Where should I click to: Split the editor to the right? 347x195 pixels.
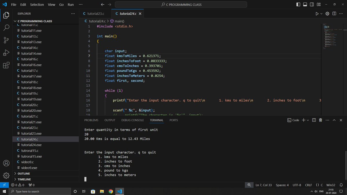(334, 14)
